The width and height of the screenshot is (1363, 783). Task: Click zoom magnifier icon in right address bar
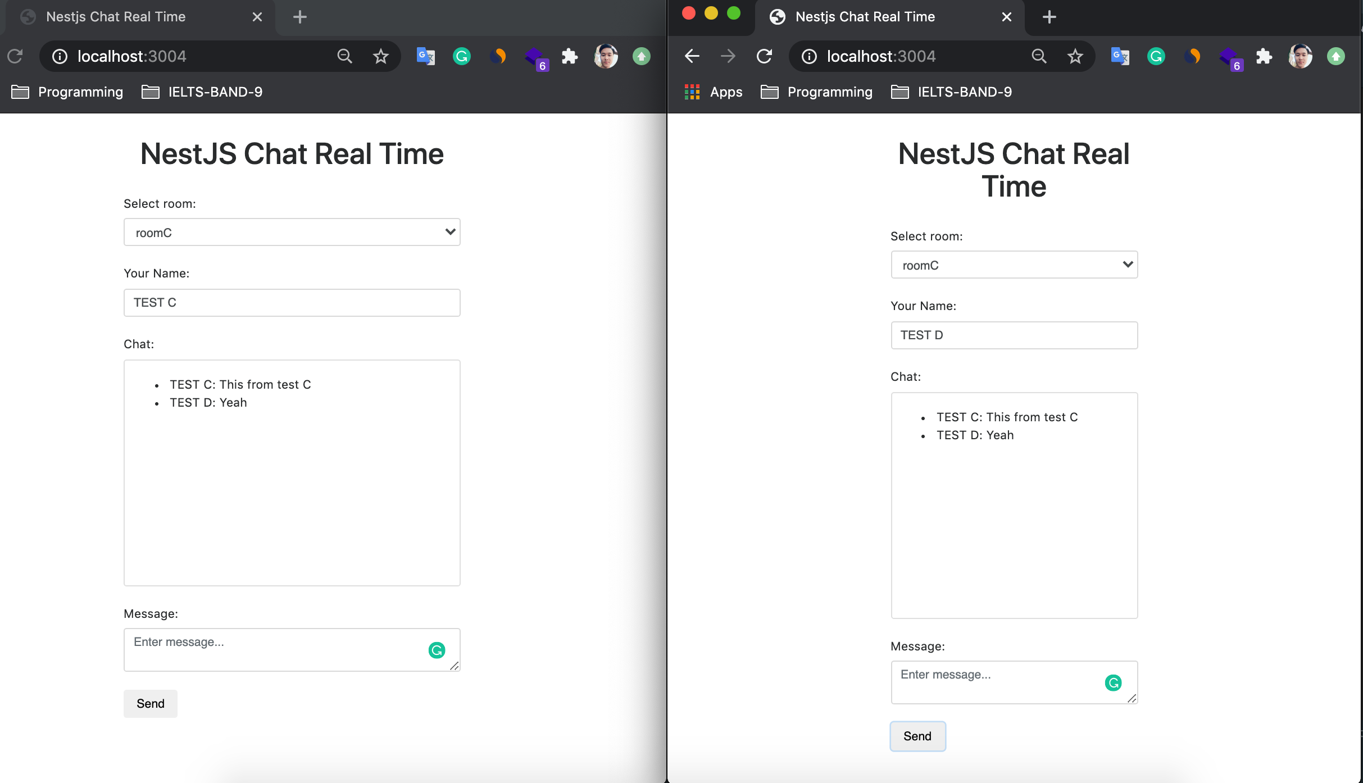1039,56
